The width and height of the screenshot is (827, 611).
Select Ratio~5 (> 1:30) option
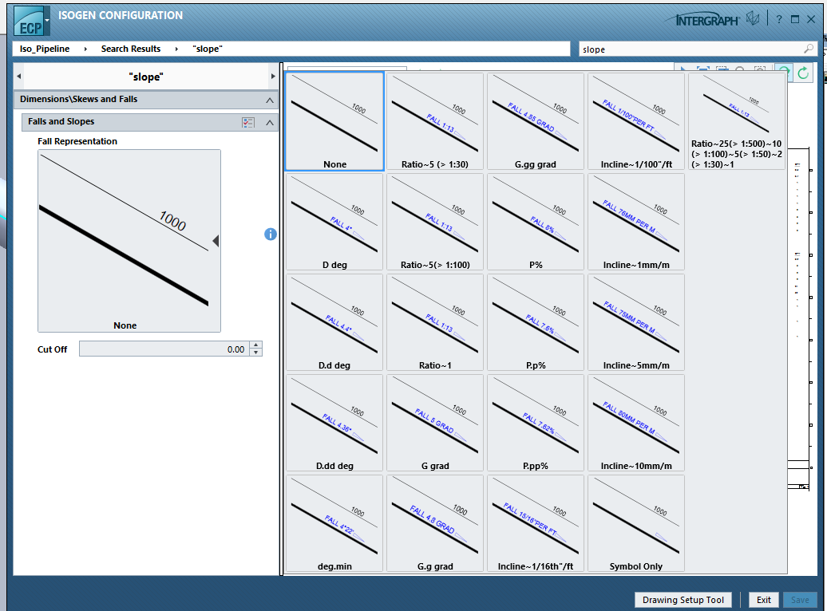click(x=435, y=121)
